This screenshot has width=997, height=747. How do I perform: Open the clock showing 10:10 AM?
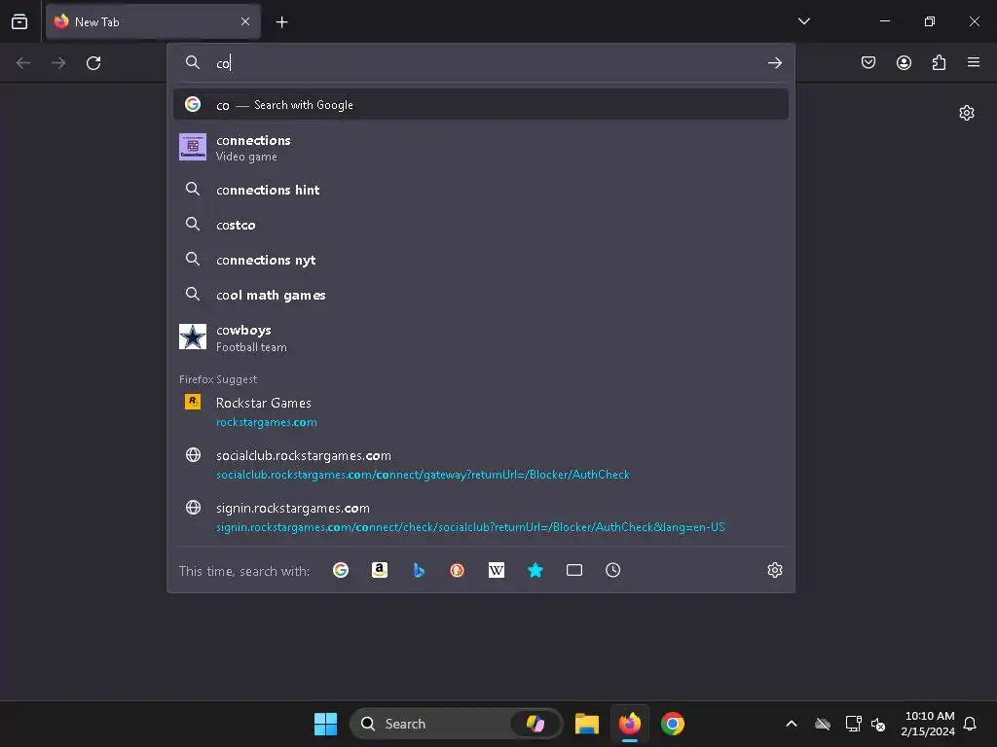(x=928, y=724)
